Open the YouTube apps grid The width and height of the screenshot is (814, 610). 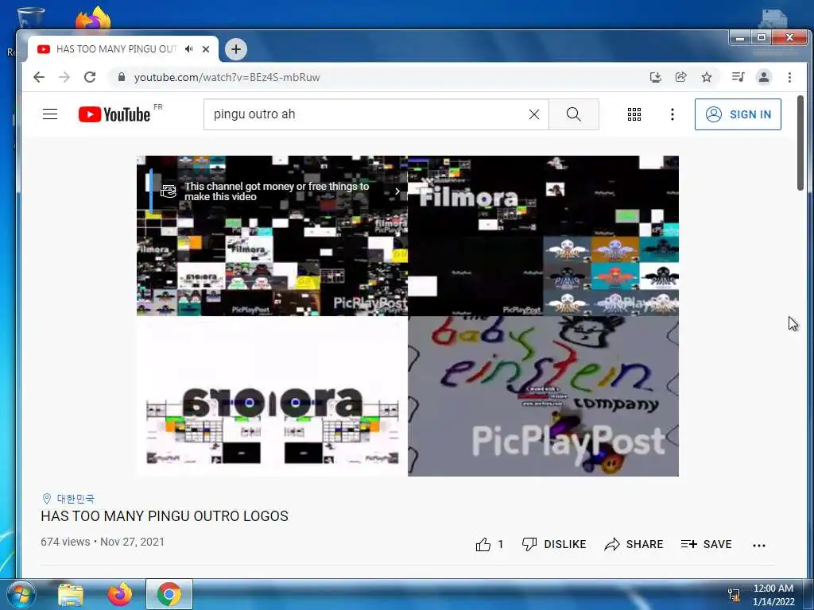click(x=634, y=114)
